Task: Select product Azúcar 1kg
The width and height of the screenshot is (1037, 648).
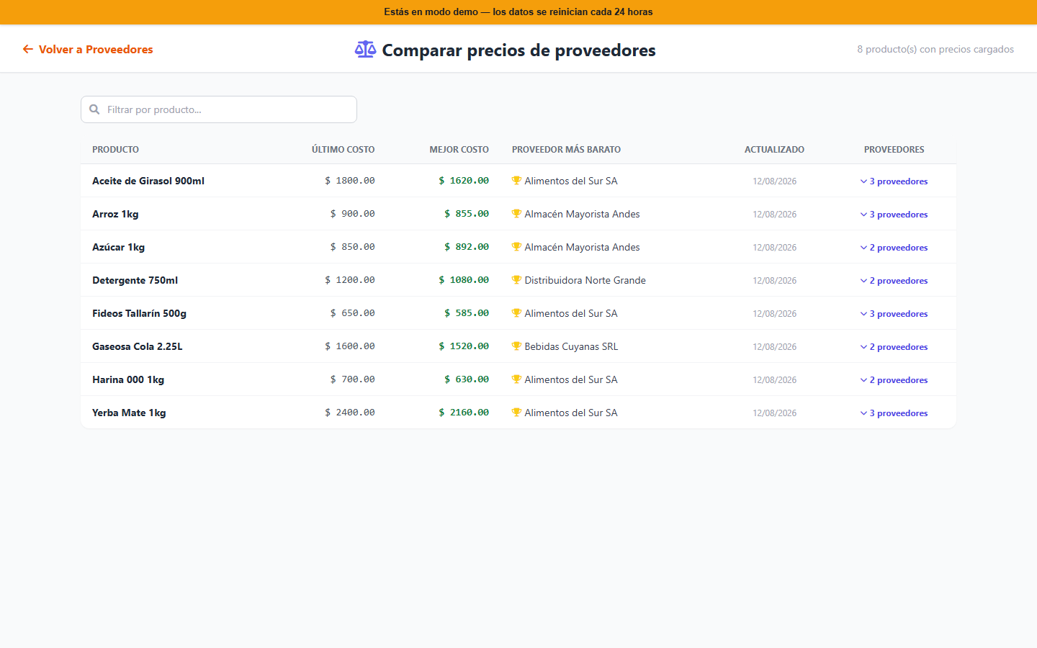Action: (x=118, y=247)
